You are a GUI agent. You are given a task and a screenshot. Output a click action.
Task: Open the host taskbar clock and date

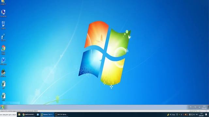[201, 115]
